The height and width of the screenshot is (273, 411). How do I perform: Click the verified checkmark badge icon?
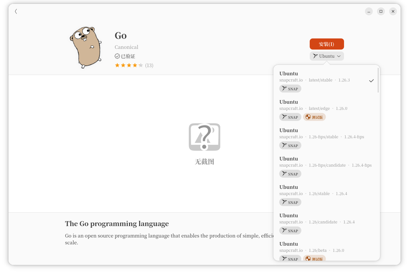click(117, 56)
